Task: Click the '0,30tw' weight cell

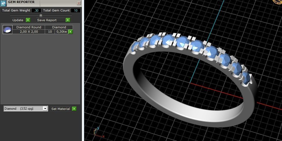Action: point(62,32)
